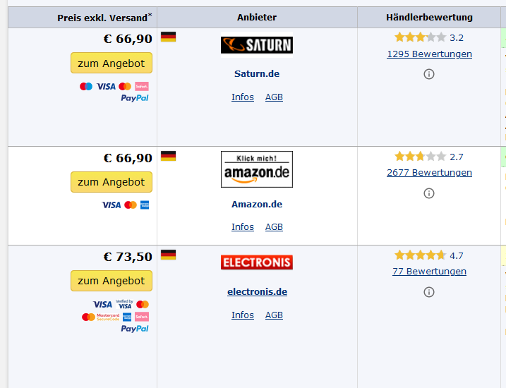Screen dimensions: 506x388
Task: Click the Saturn logo image
Action: pyautogui.click(x=257, y=45)
